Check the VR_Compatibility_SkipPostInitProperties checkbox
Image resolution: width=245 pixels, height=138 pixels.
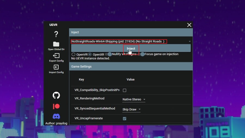pos(125,90)
